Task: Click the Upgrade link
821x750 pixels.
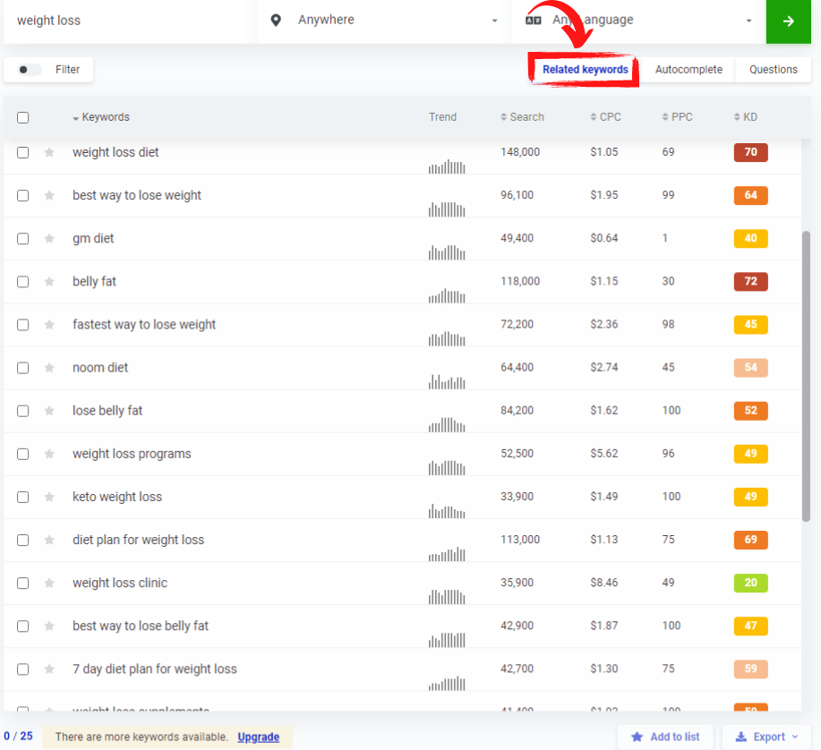Action: tap(258, 737)
